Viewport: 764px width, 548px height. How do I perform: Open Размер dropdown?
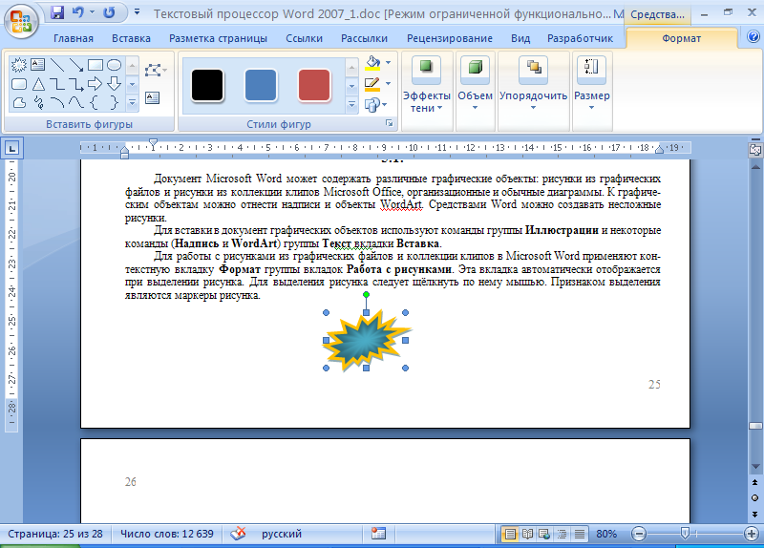pyautogui.click(x=591, y=85)
